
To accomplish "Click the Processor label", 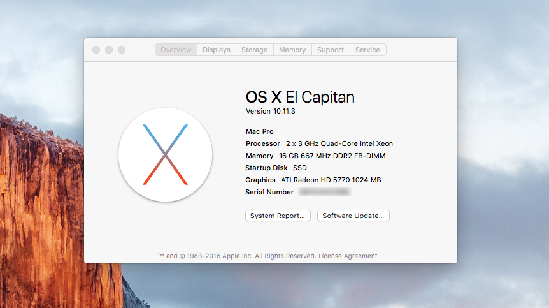I will click(x=263, y=143).
